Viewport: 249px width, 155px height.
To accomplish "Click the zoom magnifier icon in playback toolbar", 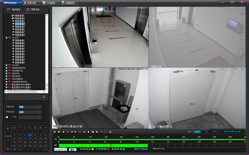I will [x=101, y=132].
